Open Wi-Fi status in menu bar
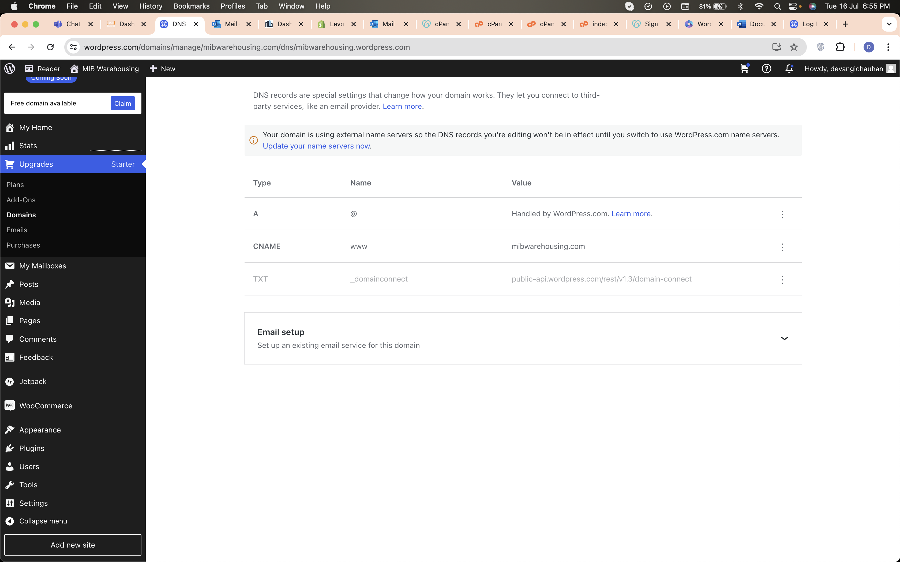This screenshot has height=562, width=900. click(759, 6)
